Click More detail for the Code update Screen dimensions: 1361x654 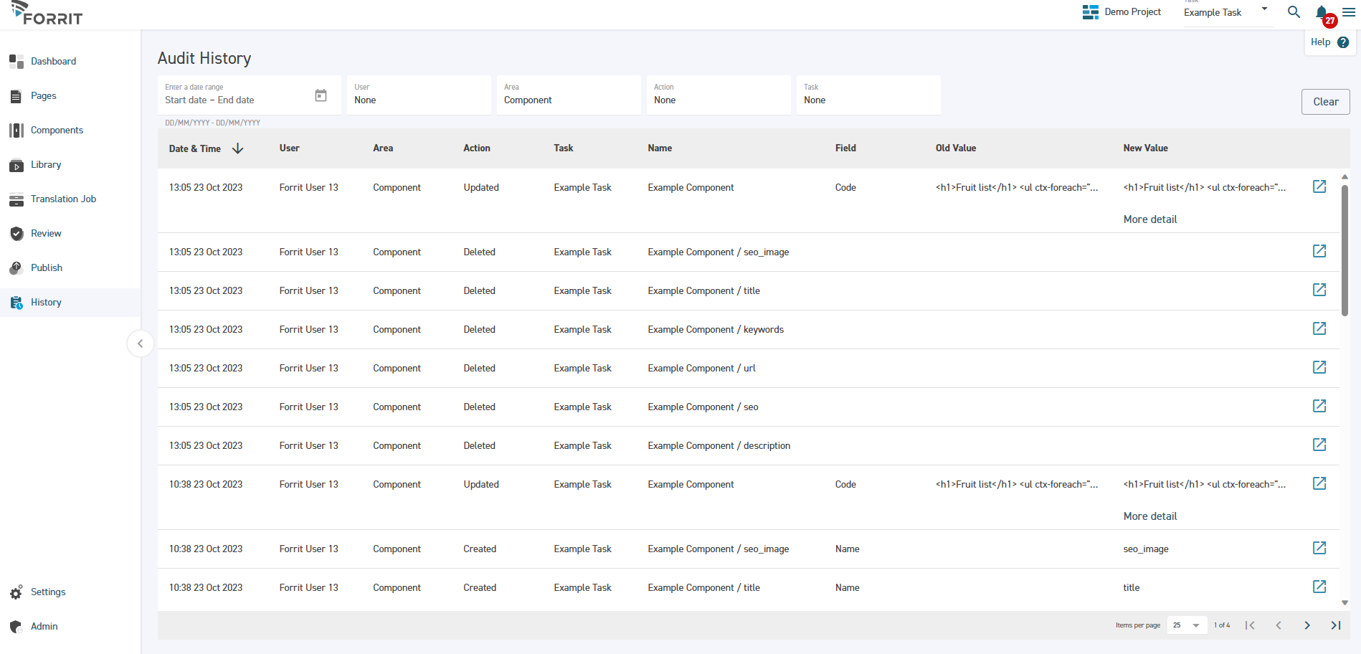click(1149, 219)
